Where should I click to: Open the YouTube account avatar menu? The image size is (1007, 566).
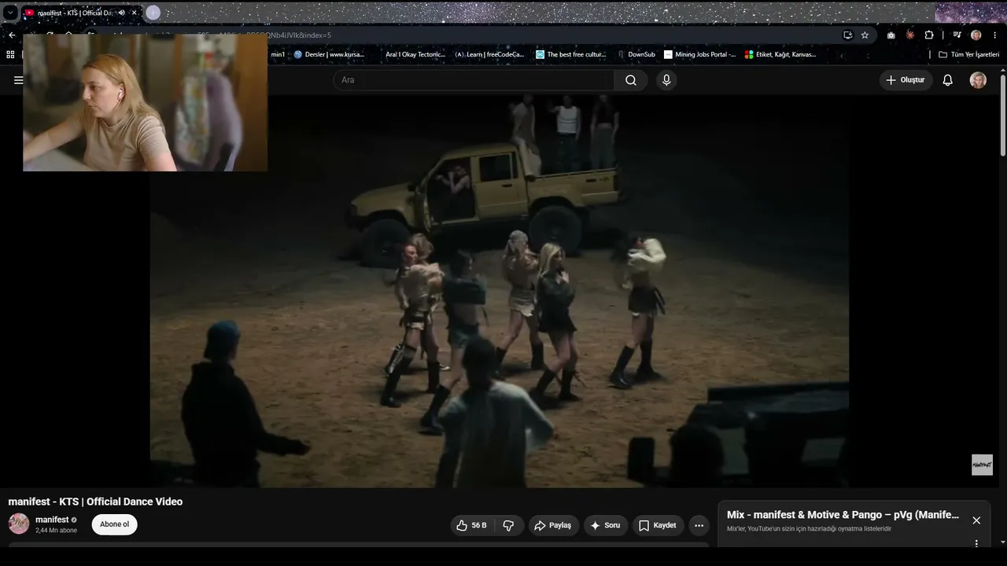[x=978, y=80]
